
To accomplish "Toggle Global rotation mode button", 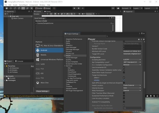I will [x=47, y=8].
